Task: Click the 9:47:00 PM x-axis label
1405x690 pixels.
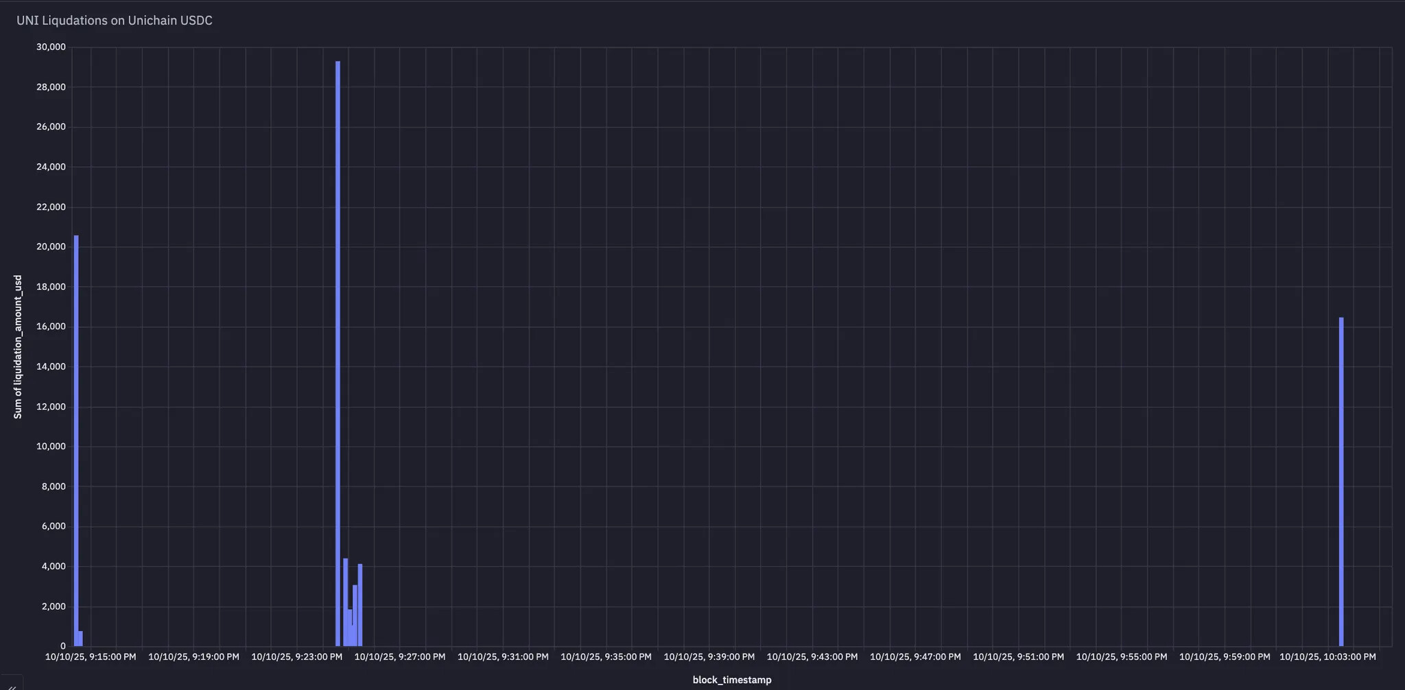Action: point(915,656)
